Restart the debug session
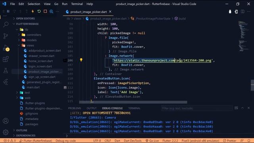Screen dimensions: 254x143 (39, 12)
